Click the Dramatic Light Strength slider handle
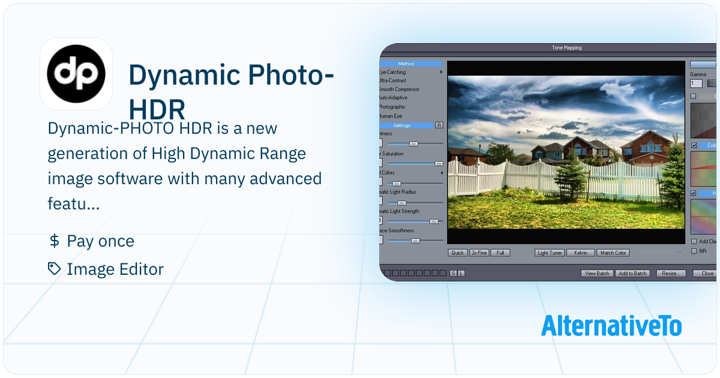This screenshot has height=378, width=720. click(x=434, y=221)
